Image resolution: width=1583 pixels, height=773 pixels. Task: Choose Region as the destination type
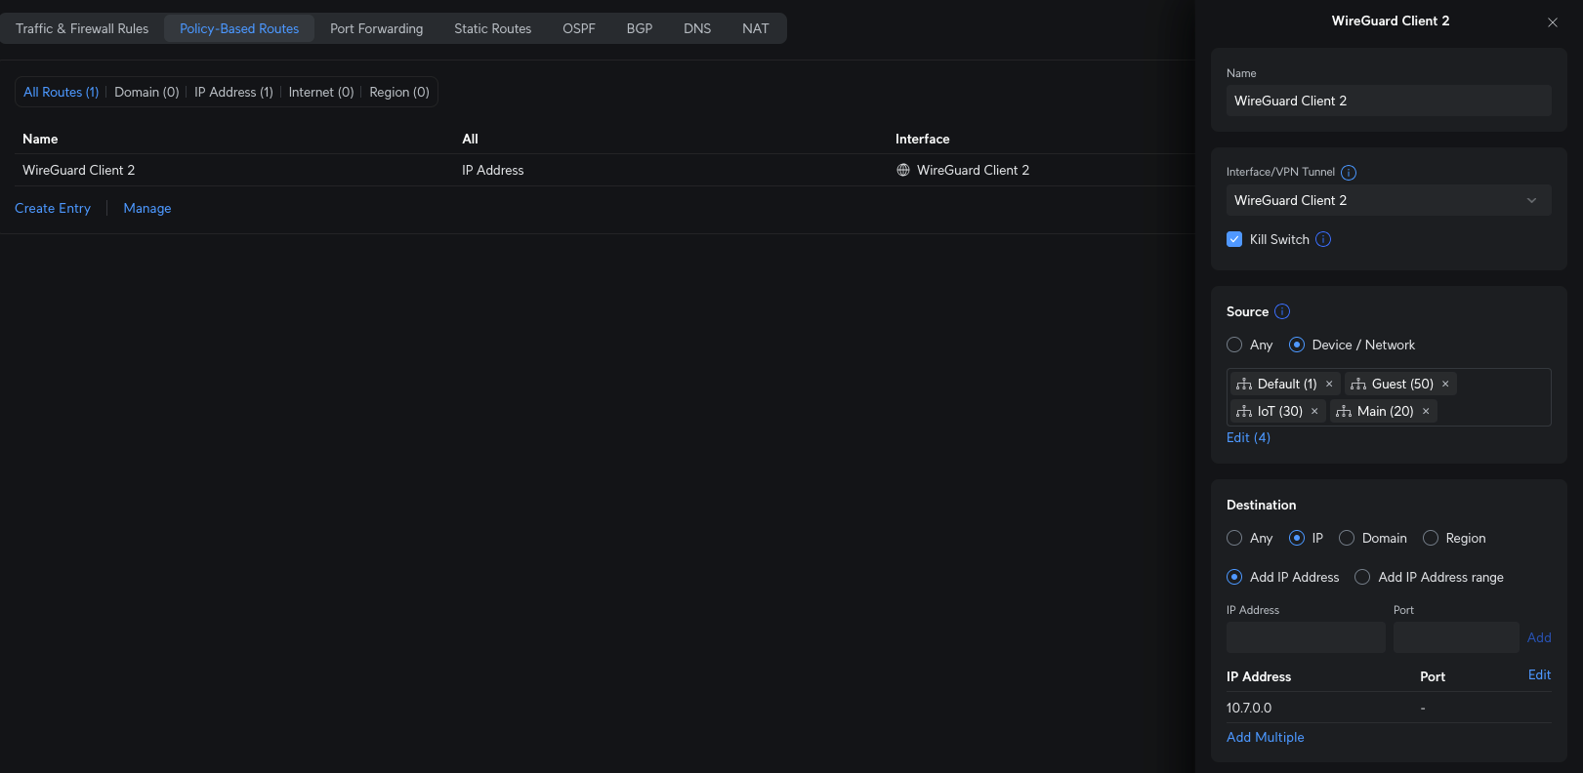pyautogui.click(x=1431, y=538)
